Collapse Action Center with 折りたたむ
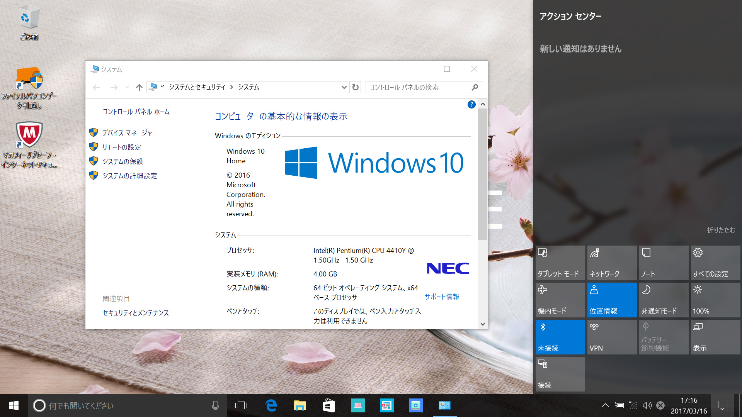742x417 pixels. (722, 230)
